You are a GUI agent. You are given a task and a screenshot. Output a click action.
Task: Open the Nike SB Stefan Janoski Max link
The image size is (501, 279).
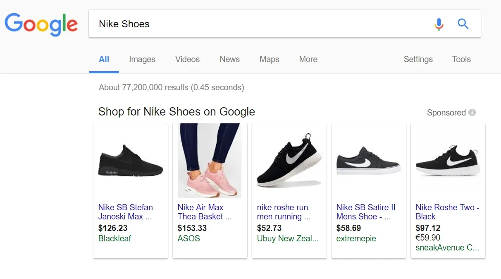(126, 212)
